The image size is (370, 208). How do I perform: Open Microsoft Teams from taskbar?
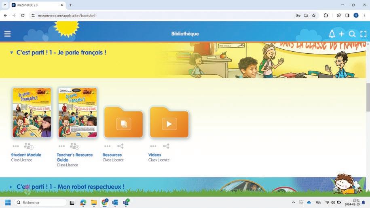[126, 202]
